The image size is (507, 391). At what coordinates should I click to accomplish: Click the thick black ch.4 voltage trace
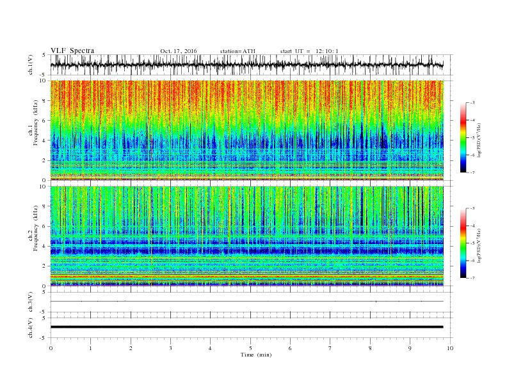pyautogui.click(x=246, y=327)
